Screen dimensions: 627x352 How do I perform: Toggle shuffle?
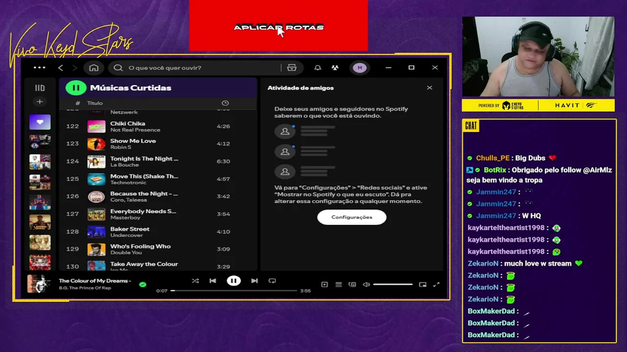click(195, 281)
